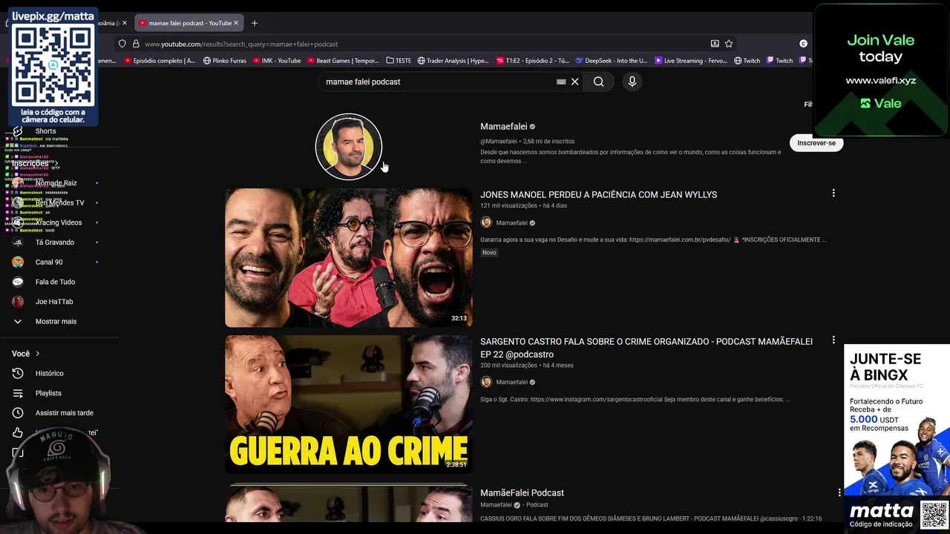Click the YouTube search magnifier button
950x534 pixels.
point(598,82)
